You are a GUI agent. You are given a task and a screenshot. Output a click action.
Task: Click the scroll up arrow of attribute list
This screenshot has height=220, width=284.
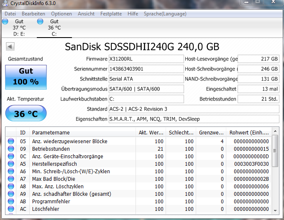click(x=275, y=131)
